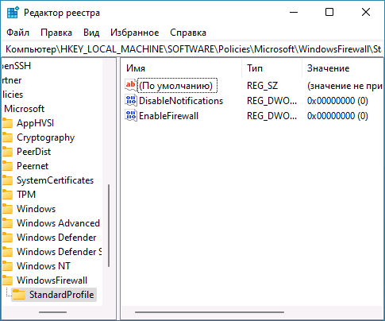
Task: Click EnableFirewall data 0x00000000 (0)
Action: click(337, 116)
